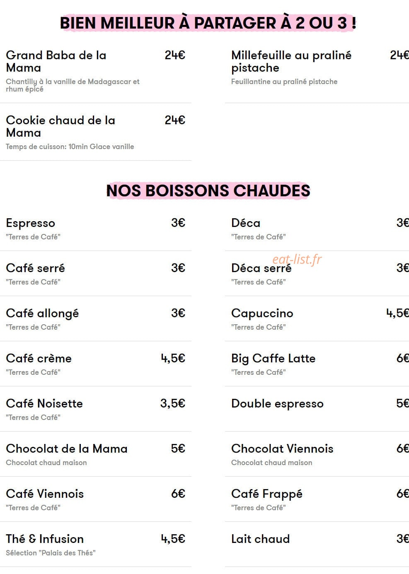This screenshot has height=574, width=409.
Task: Click the Millefeuille au praliné pistache item
Action: [x=317, y=72]
